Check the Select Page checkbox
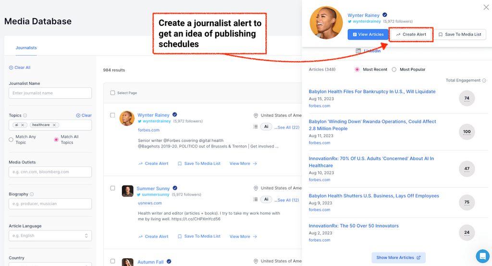The width and height of the screenshot is (492, 266). tap(113, 93)
